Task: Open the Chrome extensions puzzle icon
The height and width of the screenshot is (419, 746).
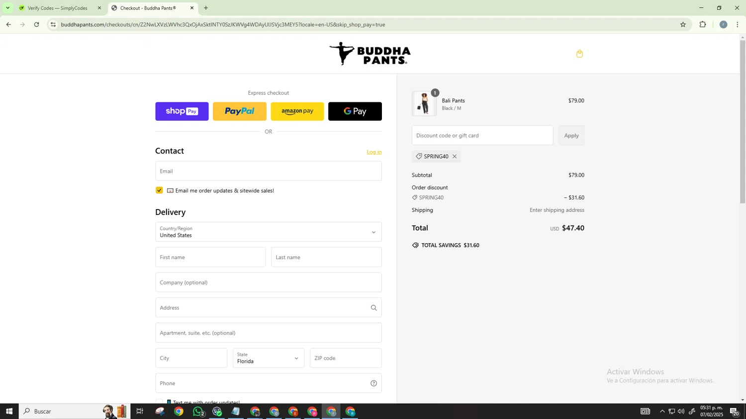Action: [x=703, y=24]
